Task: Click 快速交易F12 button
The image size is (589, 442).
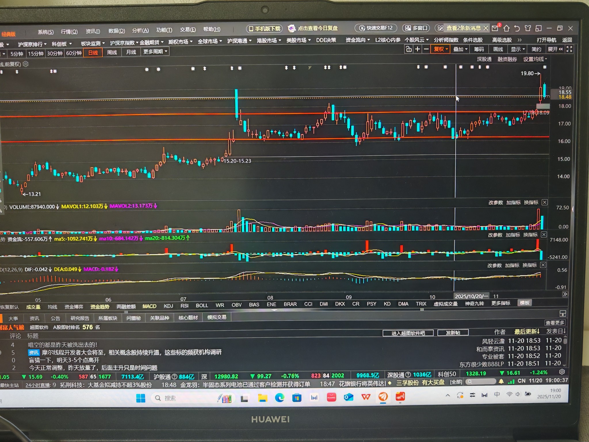Action: [376, 28]
